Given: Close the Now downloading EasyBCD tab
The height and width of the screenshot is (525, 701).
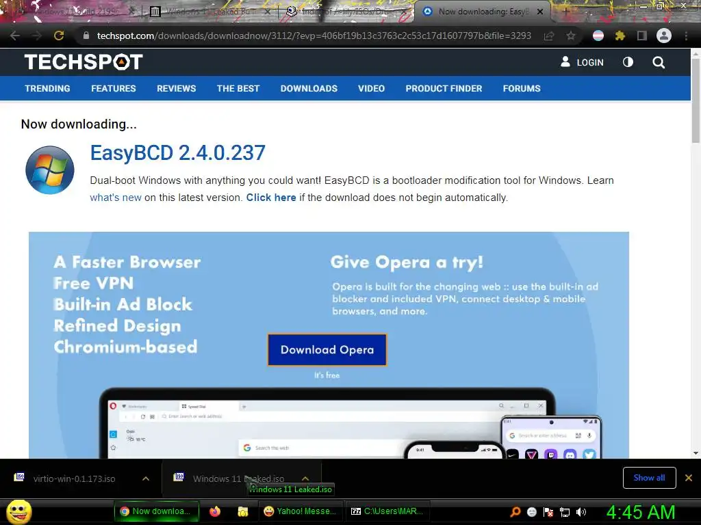Looking at the screenshot, I should pos(540,12).
